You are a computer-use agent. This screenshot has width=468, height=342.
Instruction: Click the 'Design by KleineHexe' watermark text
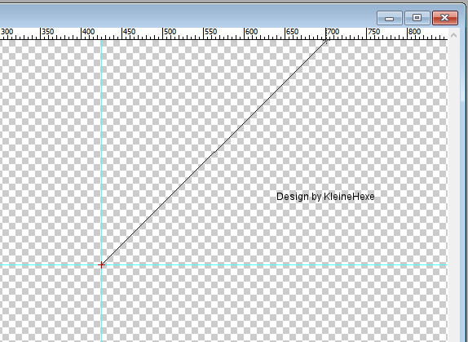[325, 197]
